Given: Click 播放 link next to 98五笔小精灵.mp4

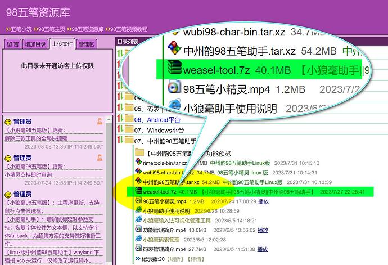Looking at the screenshot, I should point(263,201).
